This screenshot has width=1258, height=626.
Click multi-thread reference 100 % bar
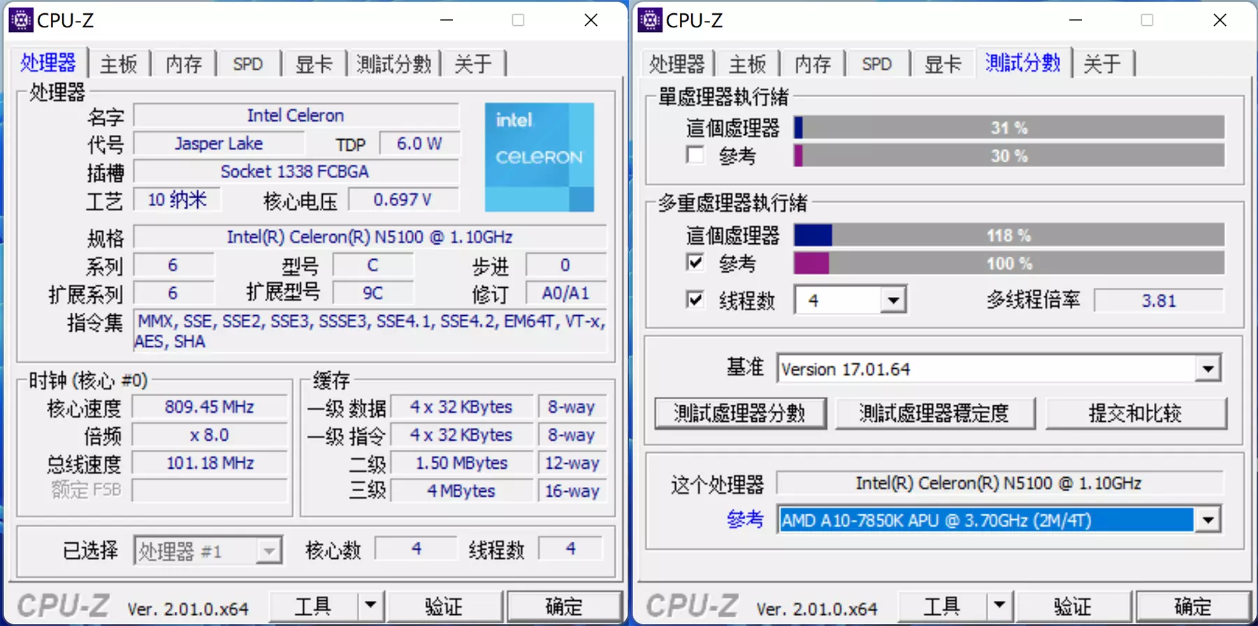tap(1009, 263)
